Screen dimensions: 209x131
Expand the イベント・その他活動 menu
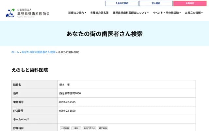click(x=167, y=13)
